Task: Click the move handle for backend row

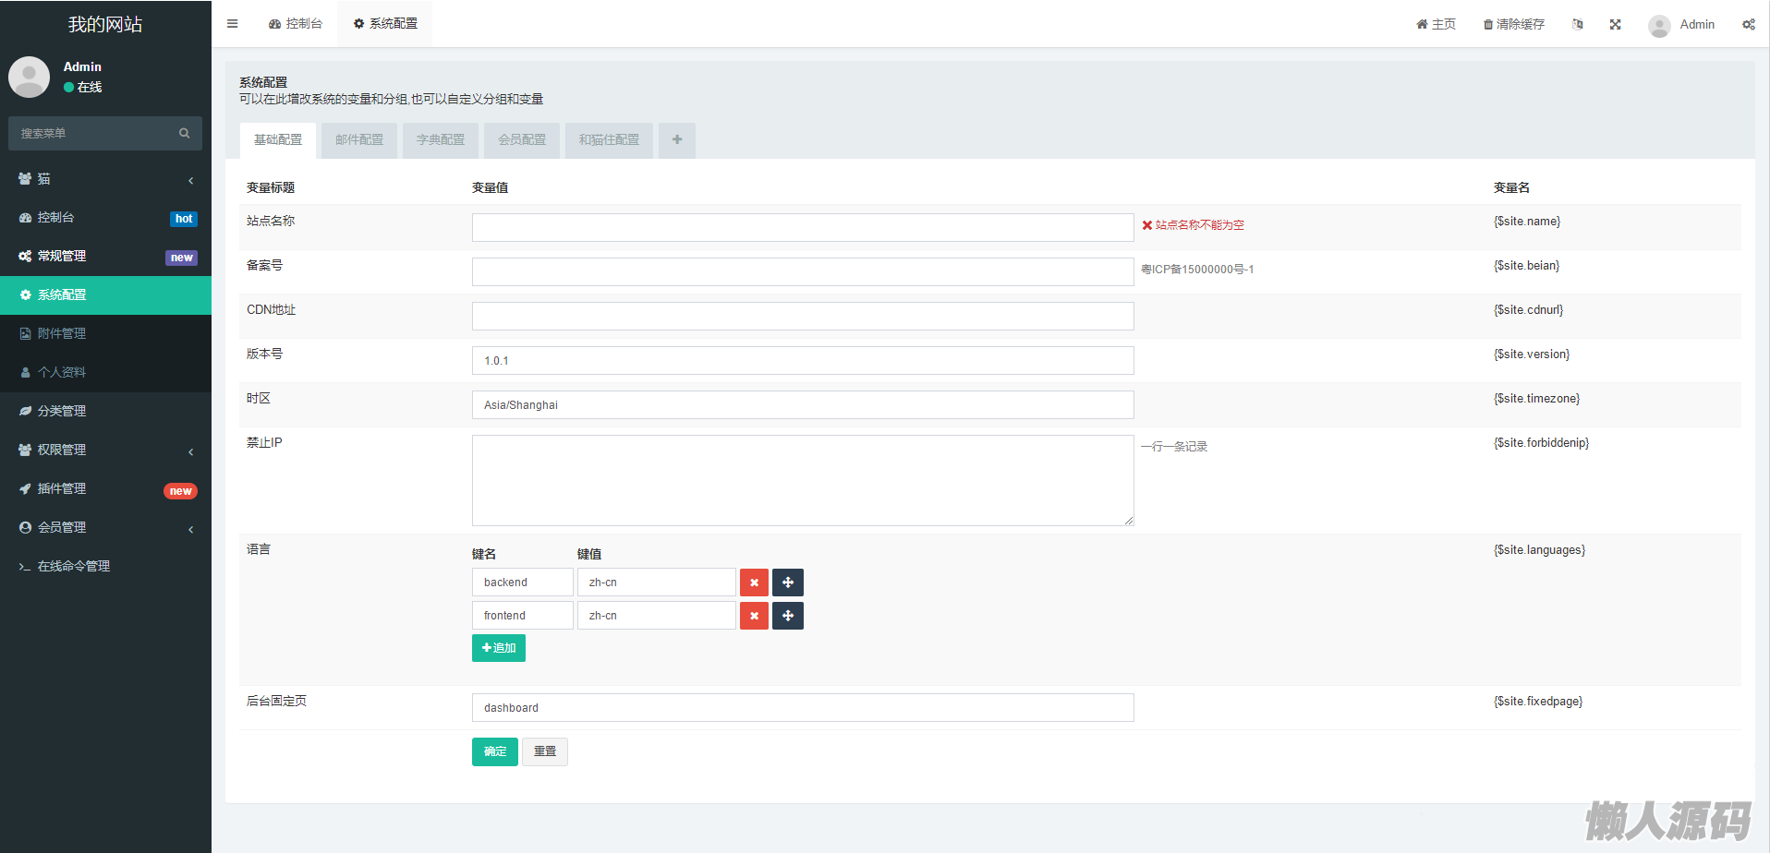Action: click(788, 583)
